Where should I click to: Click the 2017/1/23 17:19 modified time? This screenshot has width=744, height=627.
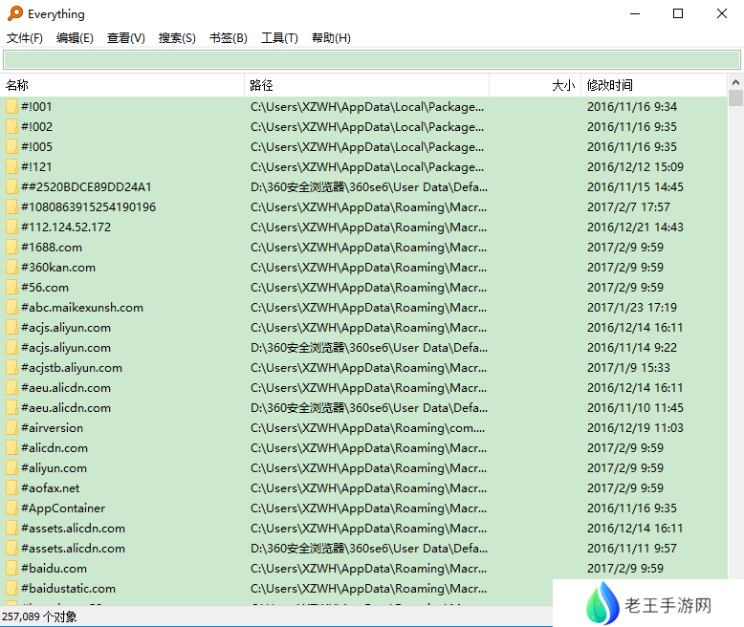(x=632, y=308)
